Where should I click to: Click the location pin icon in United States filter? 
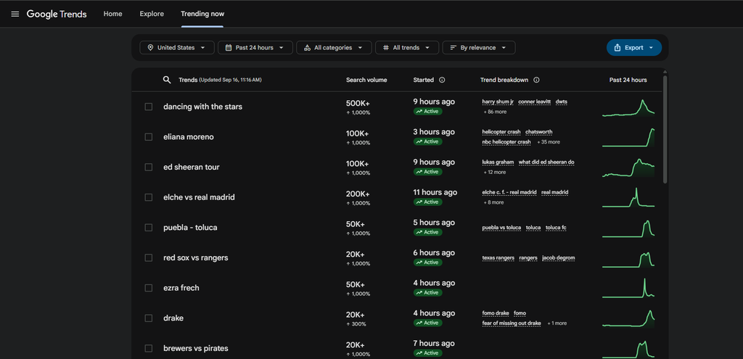(x=150, y=48)
